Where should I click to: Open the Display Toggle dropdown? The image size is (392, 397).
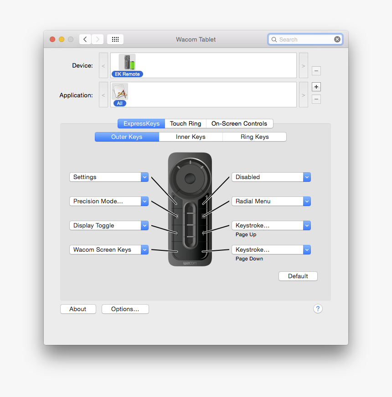[x=109, y=225]
